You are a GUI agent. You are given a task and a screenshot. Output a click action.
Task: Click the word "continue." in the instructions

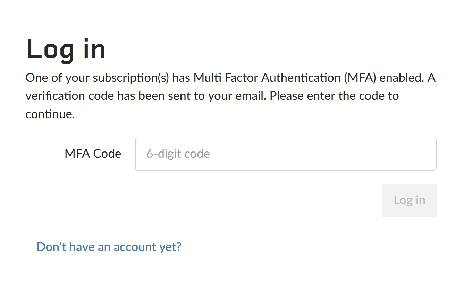[50, 114]
